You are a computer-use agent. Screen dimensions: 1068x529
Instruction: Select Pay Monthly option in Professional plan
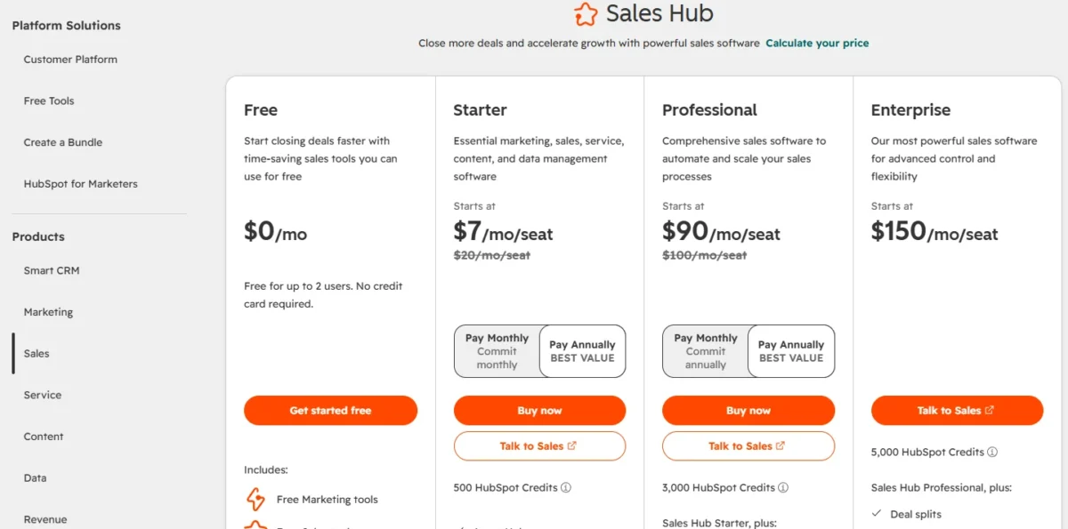(706, 351)
